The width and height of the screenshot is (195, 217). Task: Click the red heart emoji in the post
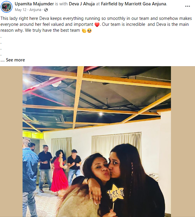point(97,25)
